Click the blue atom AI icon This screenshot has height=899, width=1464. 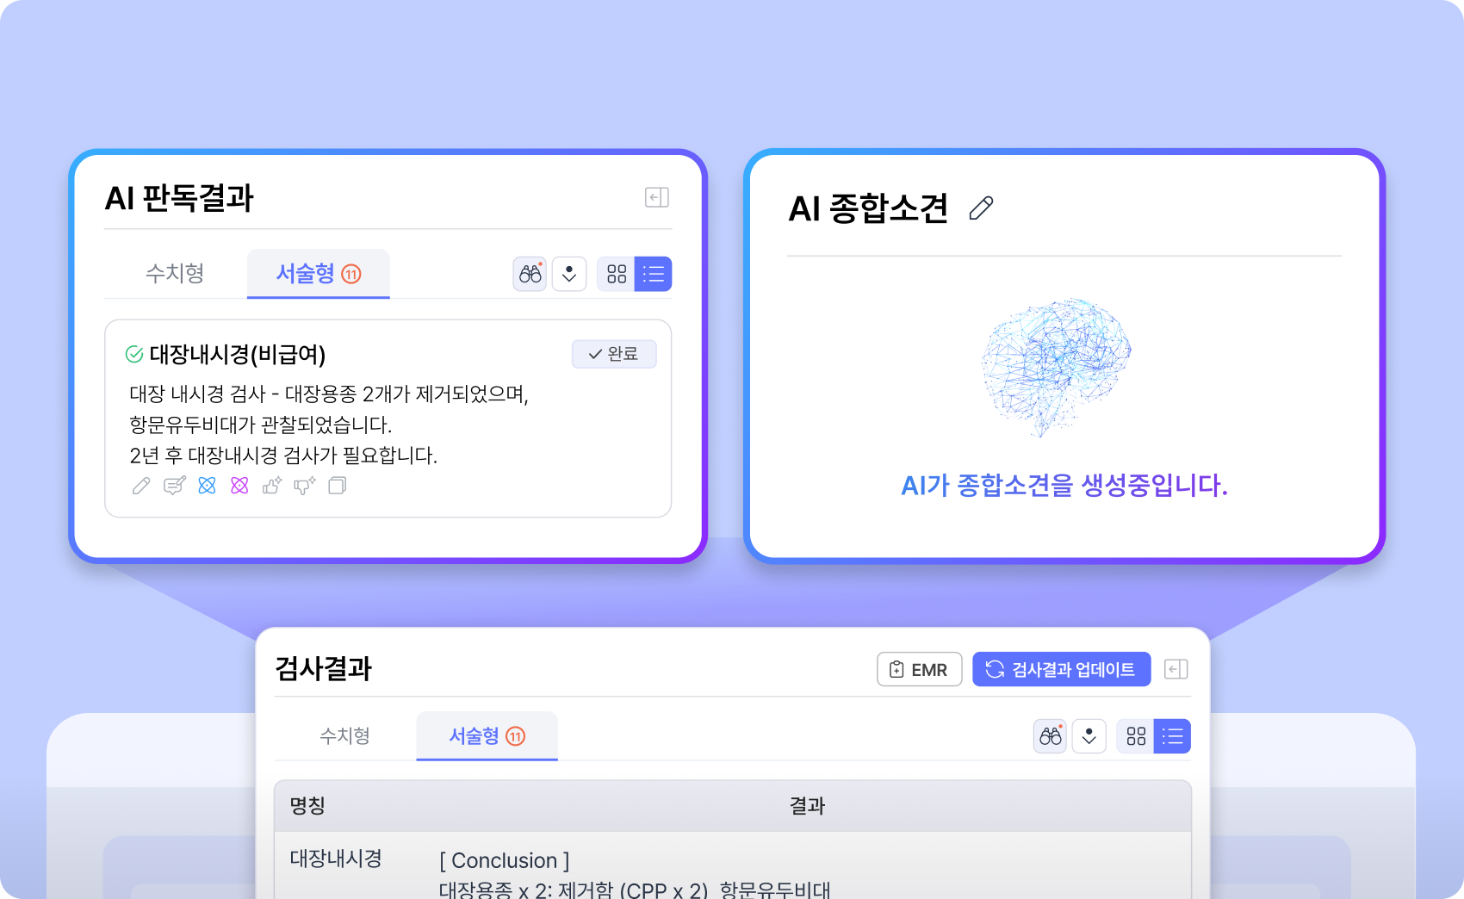coord(207,486)
